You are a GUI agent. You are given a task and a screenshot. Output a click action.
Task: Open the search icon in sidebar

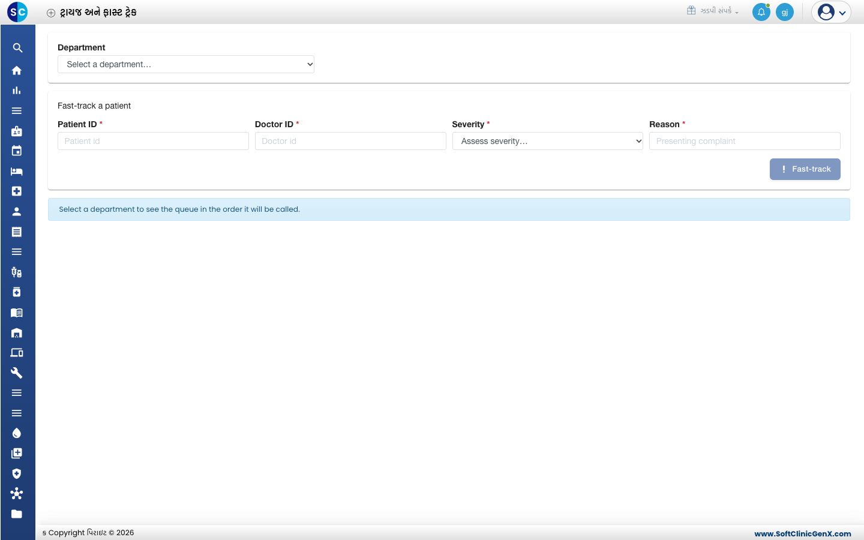pyautogui.click(x=17, y=48)
